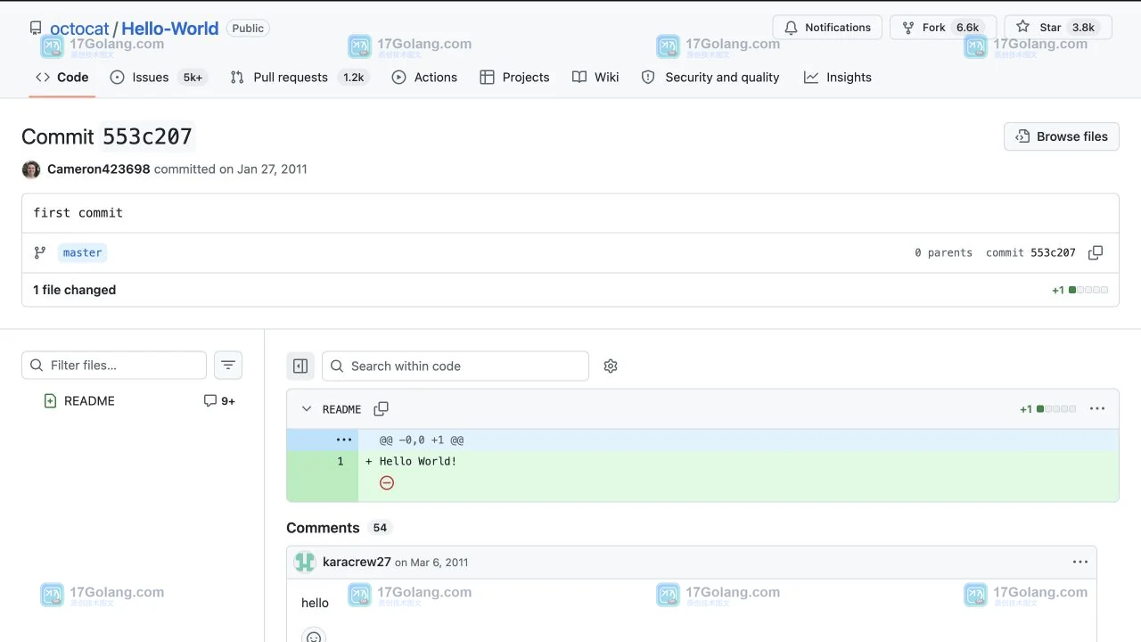
Task: Click the Mar 6, 2011 comment timestamp
Action: (x=439, y=563)
